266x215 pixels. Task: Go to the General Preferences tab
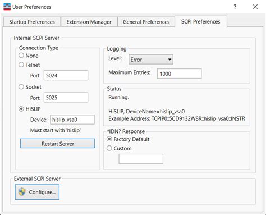146,22
